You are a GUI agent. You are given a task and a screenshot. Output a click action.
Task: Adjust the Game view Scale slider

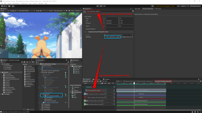pyautogui.click(x=44, y=11)
